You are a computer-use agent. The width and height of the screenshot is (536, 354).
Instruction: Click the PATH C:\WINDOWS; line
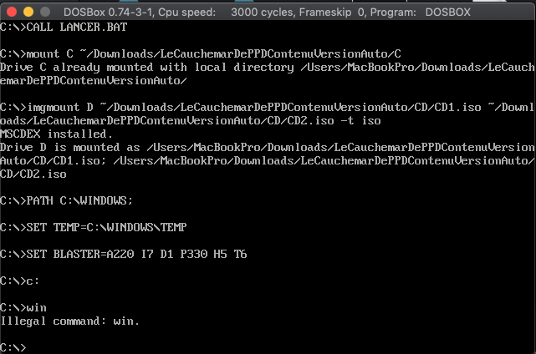[66, 200]
